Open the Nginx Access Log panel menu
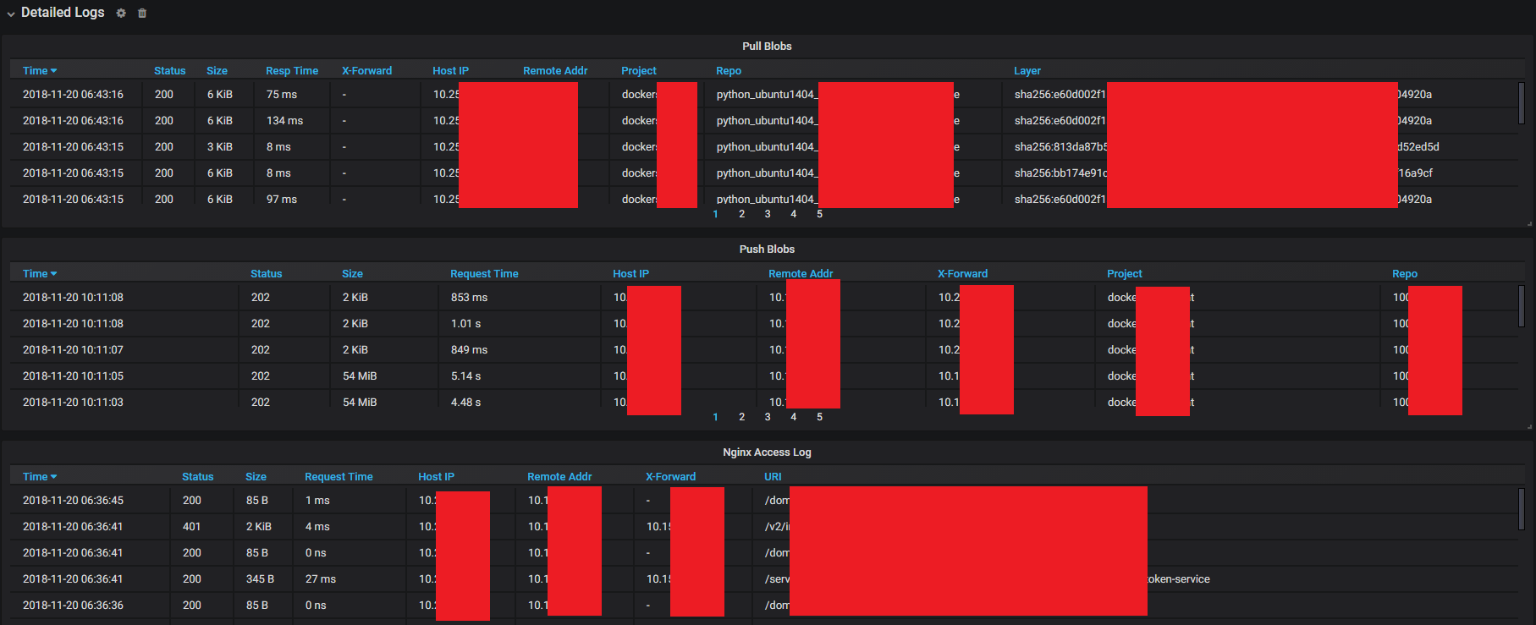 [x=767, y=452]
